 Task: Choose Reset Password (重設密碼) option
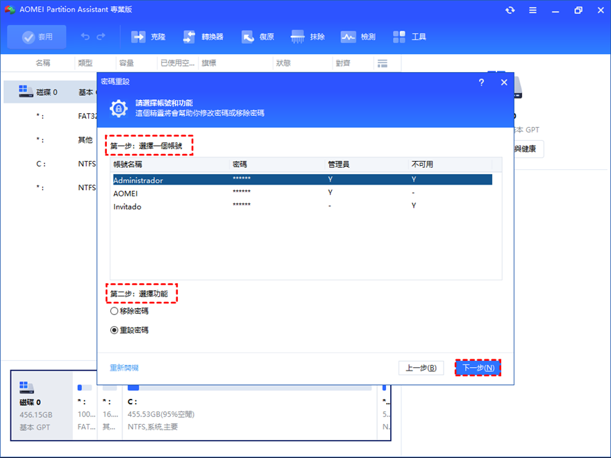[x=129, y=330]
